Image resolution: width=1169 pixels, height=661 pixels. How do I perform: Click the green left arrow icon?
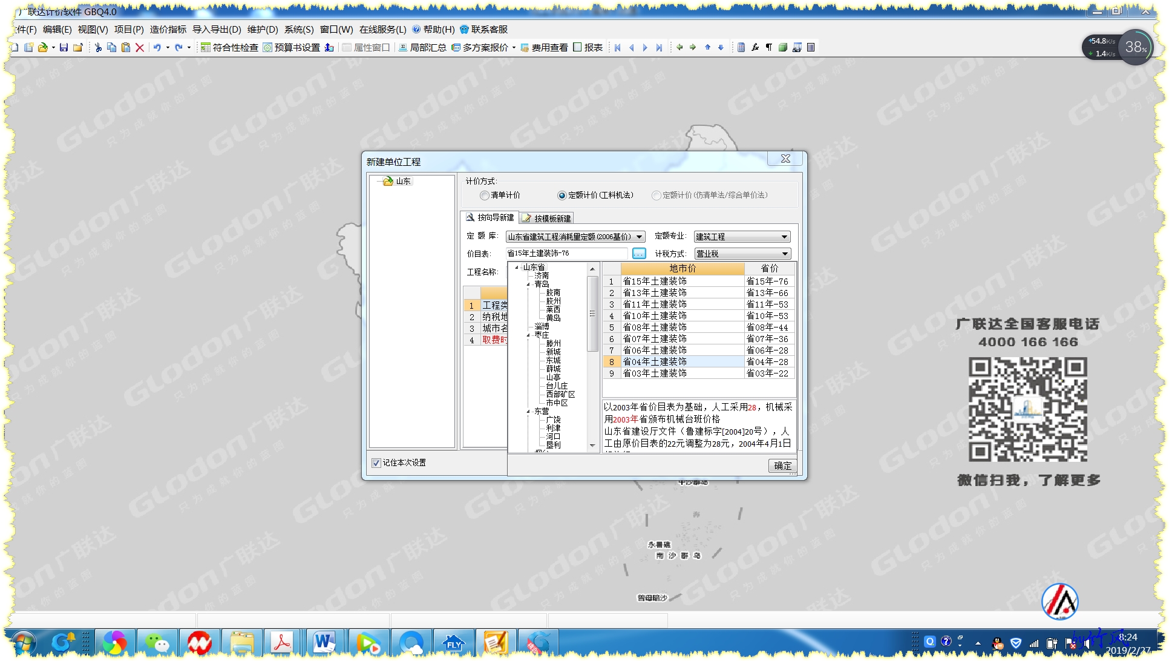click(679, 47)
